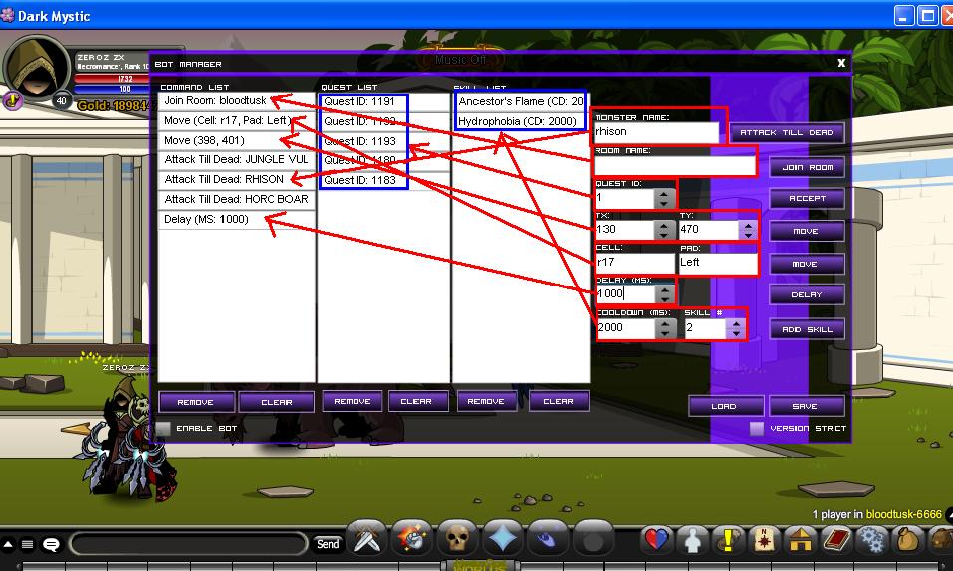The height and width of the screenshot is (571, 953).
Task: Close the Bot Manager with the X
Action: pyautogui.click(x=841, y=63)
